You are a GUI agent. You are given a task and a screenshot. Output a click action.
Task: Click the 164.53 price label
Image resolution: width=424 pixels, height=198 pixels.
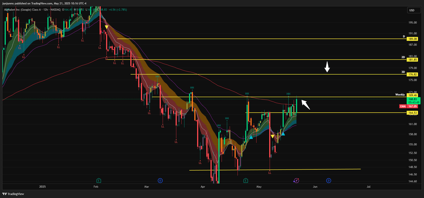click(x=413, y=113)
